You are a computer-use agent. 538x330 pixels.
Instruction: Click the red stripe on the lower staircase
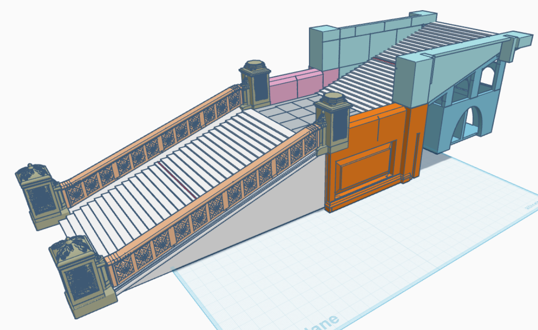pyautogui.click(x=176, y=180)
